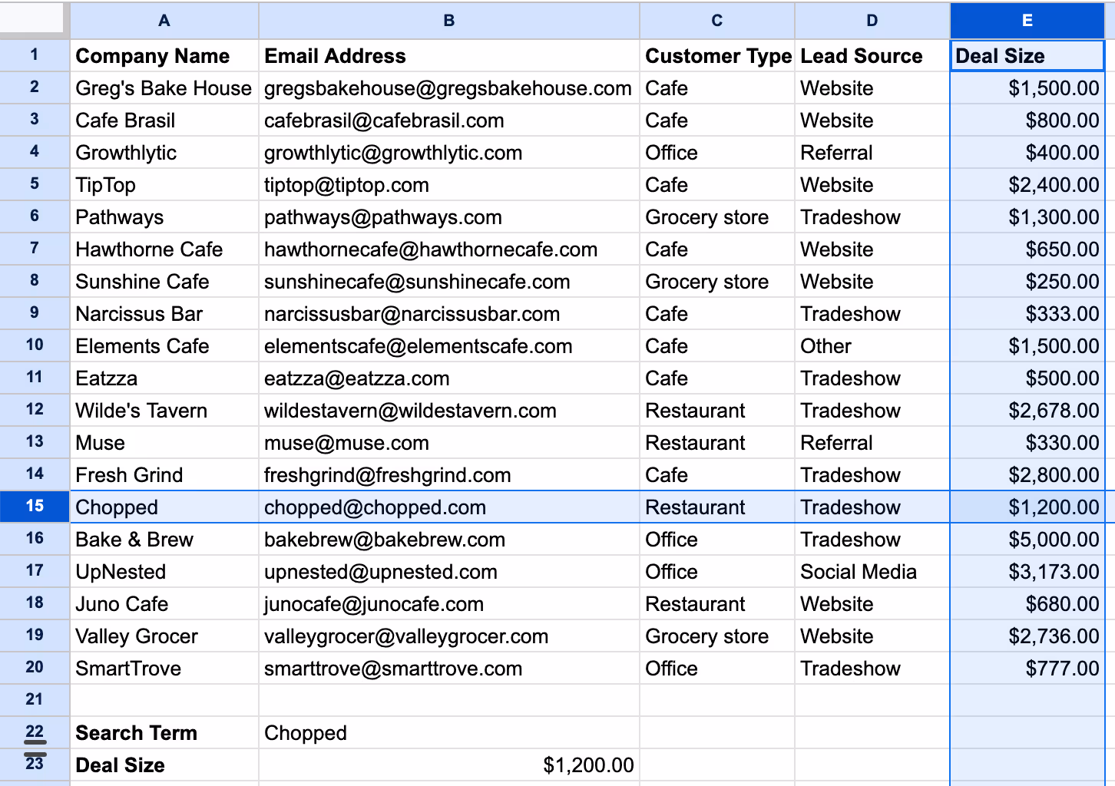Click the Company Name header cell
This screenshot has width=1115, height=786.
click(164, 56)
